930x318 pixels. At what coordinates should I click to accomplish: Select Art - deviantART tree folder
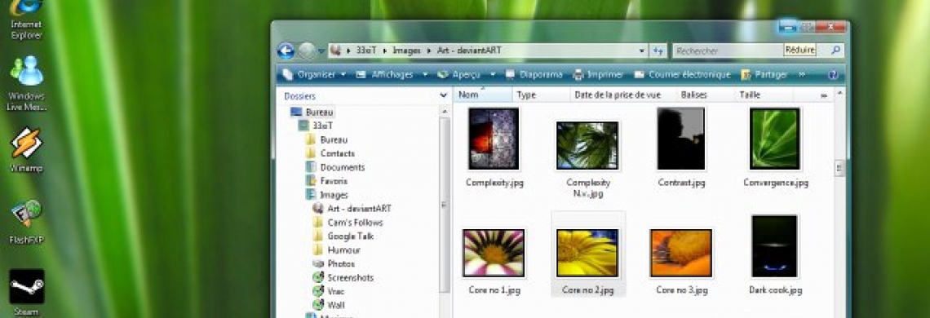click(x=352, y=208)
